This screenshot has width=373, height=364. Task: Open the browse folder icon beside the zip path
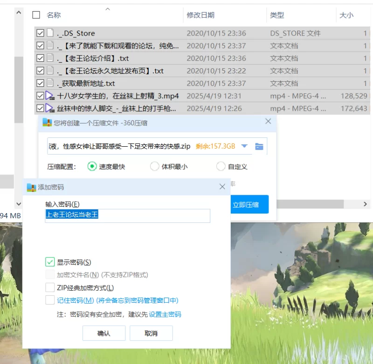(259, 146)
